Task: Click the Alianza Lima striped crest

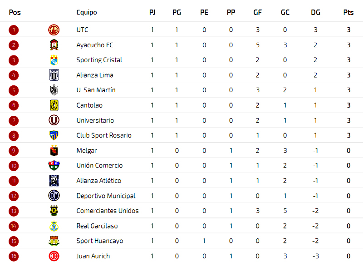Action: point(54,75)
